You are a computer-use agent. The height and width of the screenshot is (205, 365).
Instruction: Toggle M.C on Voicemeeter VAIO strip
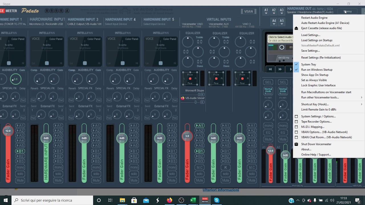click(199, 167)
